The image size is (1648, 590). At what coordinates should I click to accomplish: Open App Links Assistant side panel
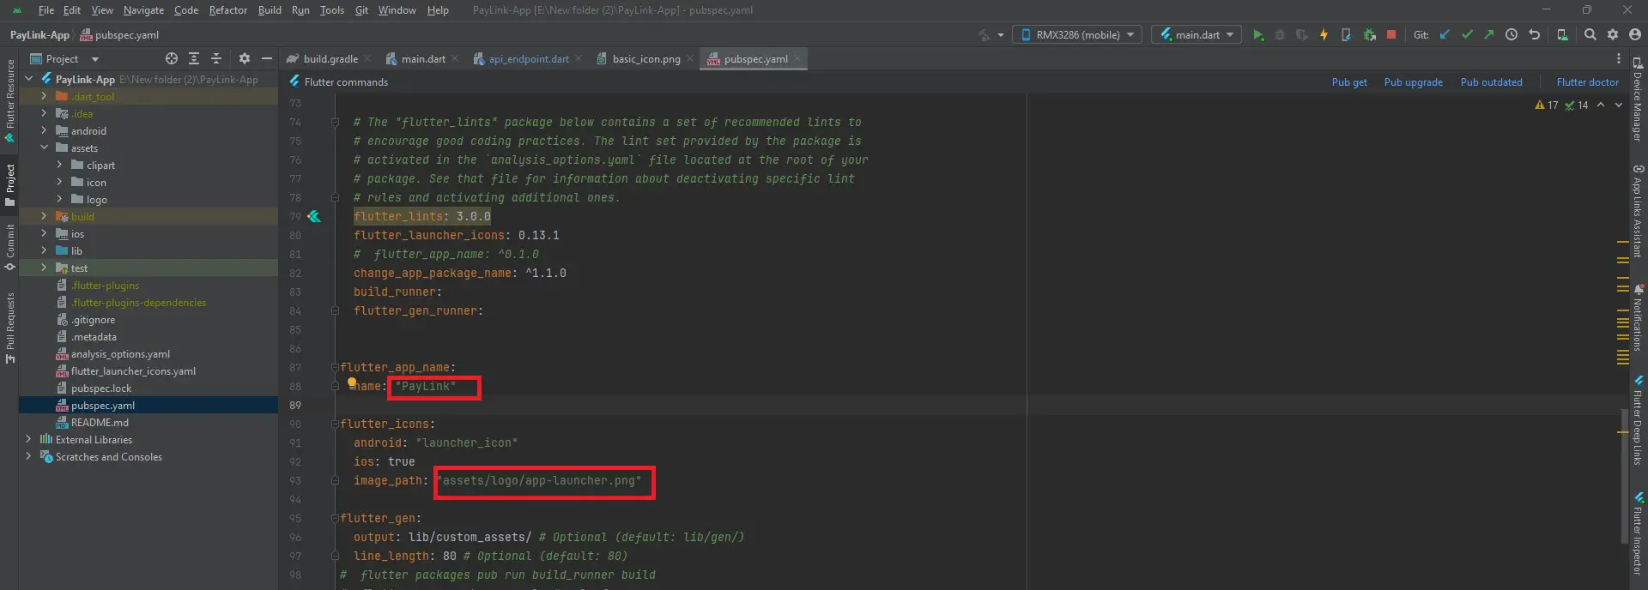1639,211
